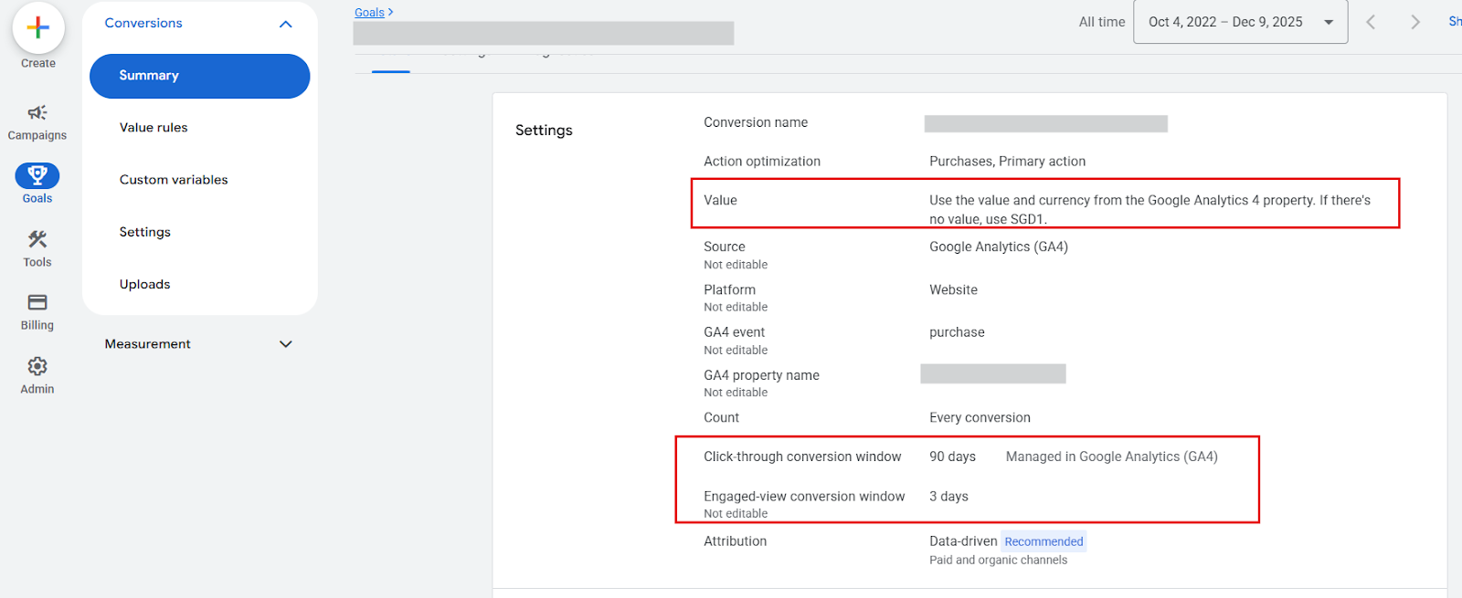1462x598 pixels.
Task: Click the Create plus button
Action: point(38,28)
